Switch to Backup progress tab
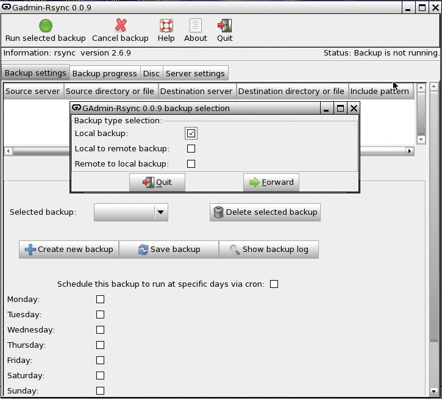Image resolution: width=442 pixels, height=399 pixels. pyautogui.click(x=105, y=74)
